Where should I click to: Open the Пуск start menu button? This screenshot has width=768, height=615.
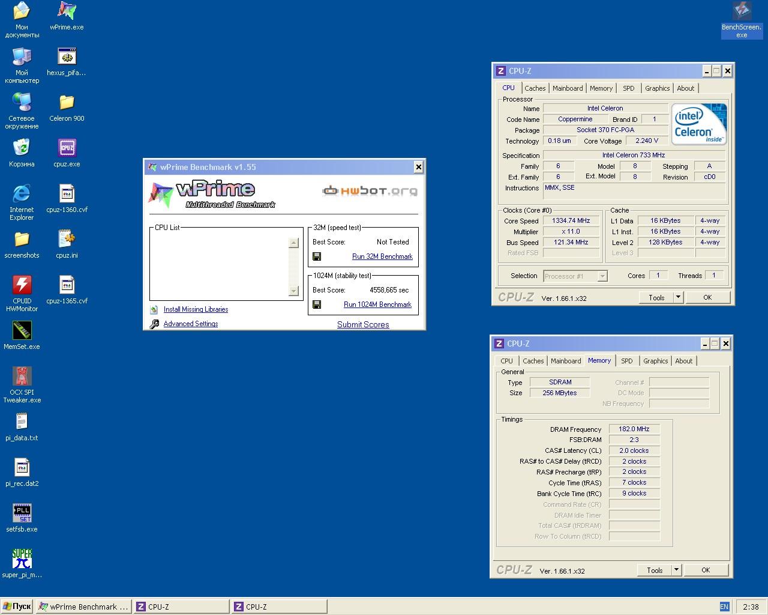coord(17,607)
